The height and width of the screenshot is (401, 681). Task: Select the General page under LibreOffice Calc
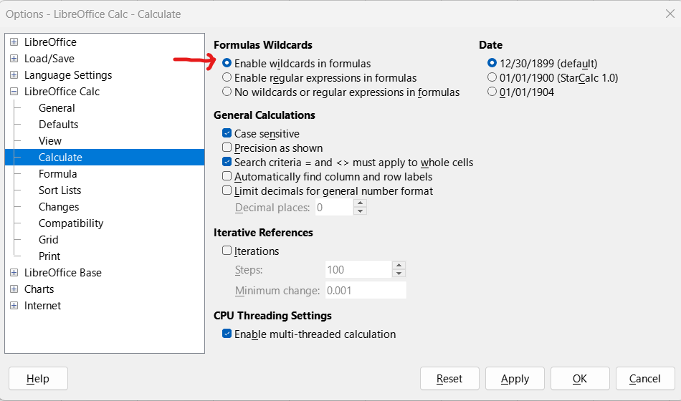point(57,108)
